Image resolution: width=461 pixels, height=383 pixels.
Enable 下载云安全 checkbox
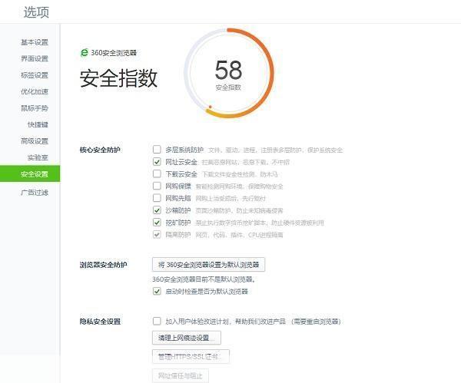point(157,173)
